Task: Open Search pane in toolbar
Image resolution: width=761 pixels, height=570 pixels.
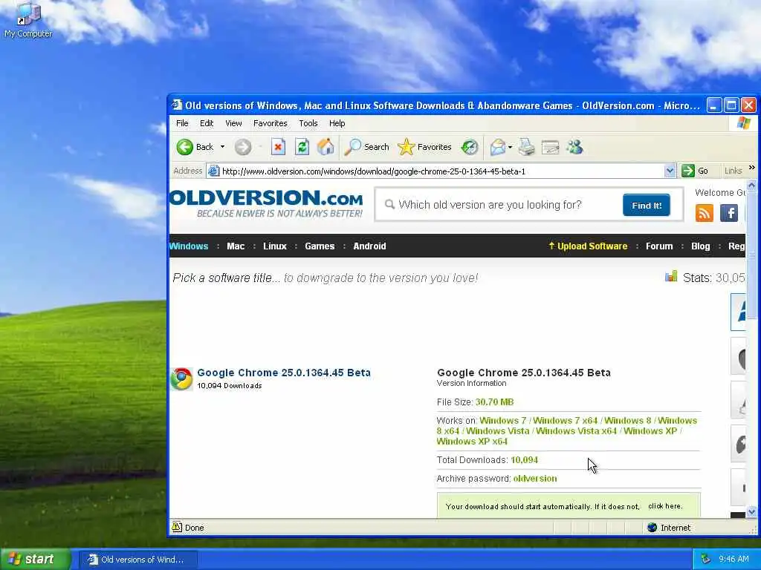Action: click(366, 147)
